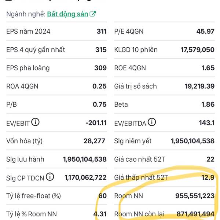This screenshot has height=220, width=220.
Task: Click the KLGD 10 phiên value
Action: pos(197,49)
